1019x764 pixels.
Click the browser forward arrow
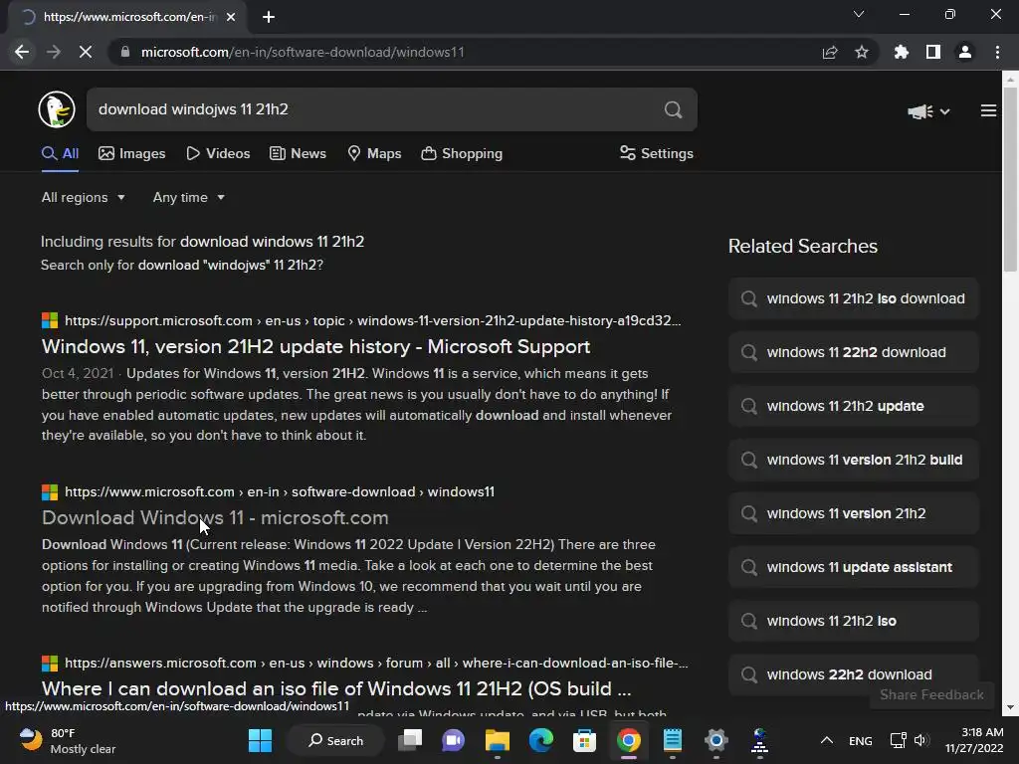coord(54,52)
